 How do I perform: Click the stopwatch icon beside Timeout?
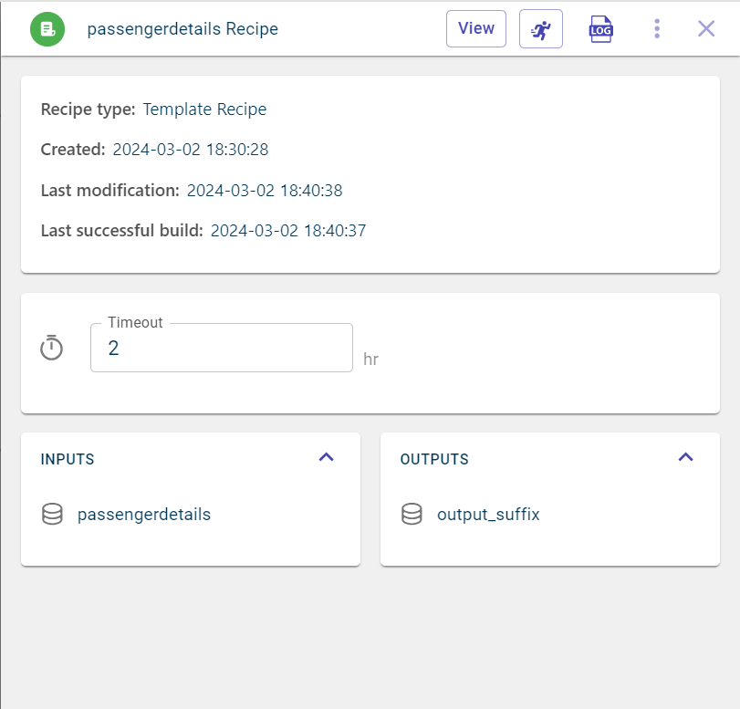pyautogui.click(x=52, y=348)
